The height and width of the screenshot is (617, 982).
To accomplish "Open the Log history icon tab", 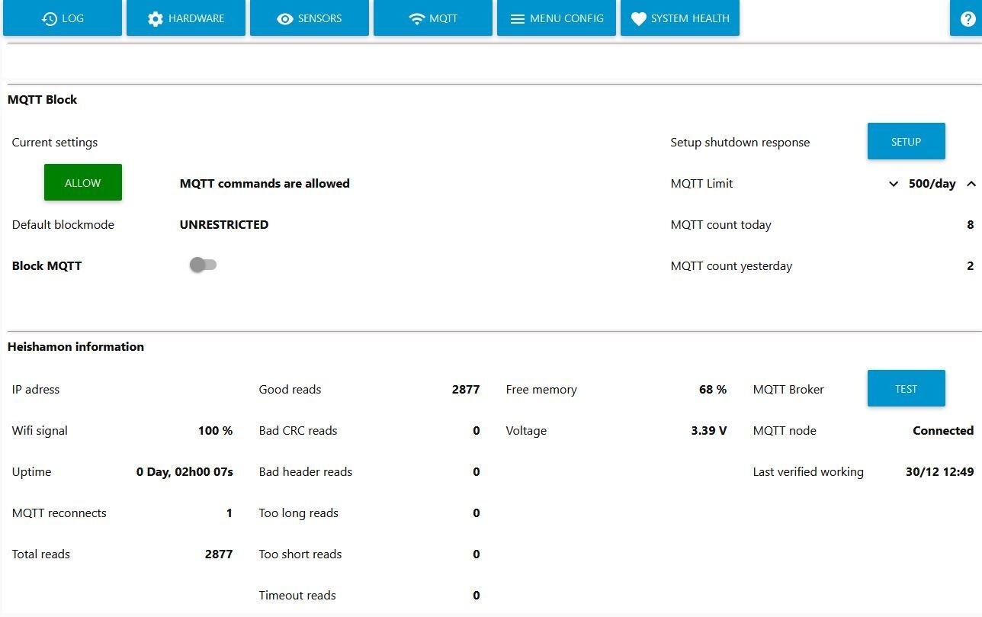I will pos(50,18).
